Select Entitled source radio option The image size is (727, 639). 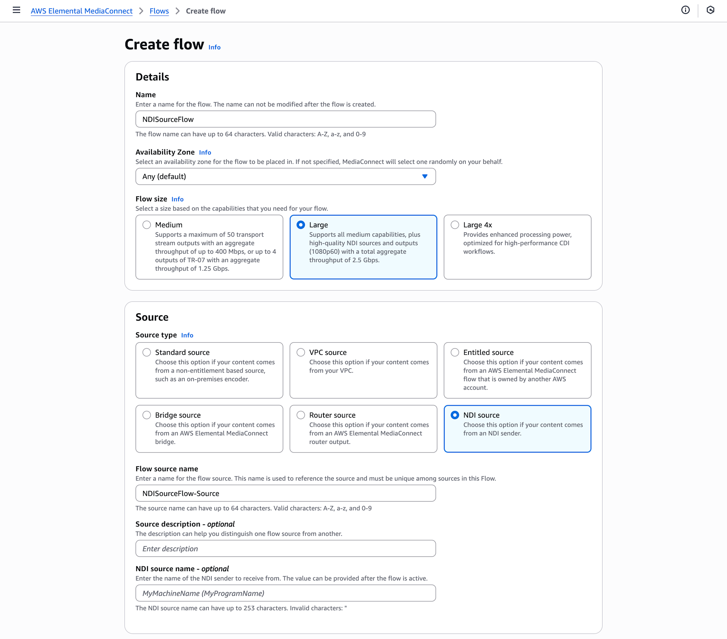455,353
